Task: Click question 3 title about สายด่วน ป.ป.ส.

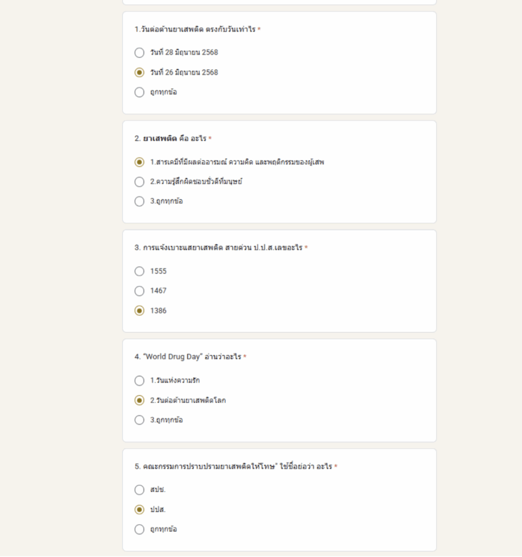Action: pyautogui.click(x=218, y=247)
